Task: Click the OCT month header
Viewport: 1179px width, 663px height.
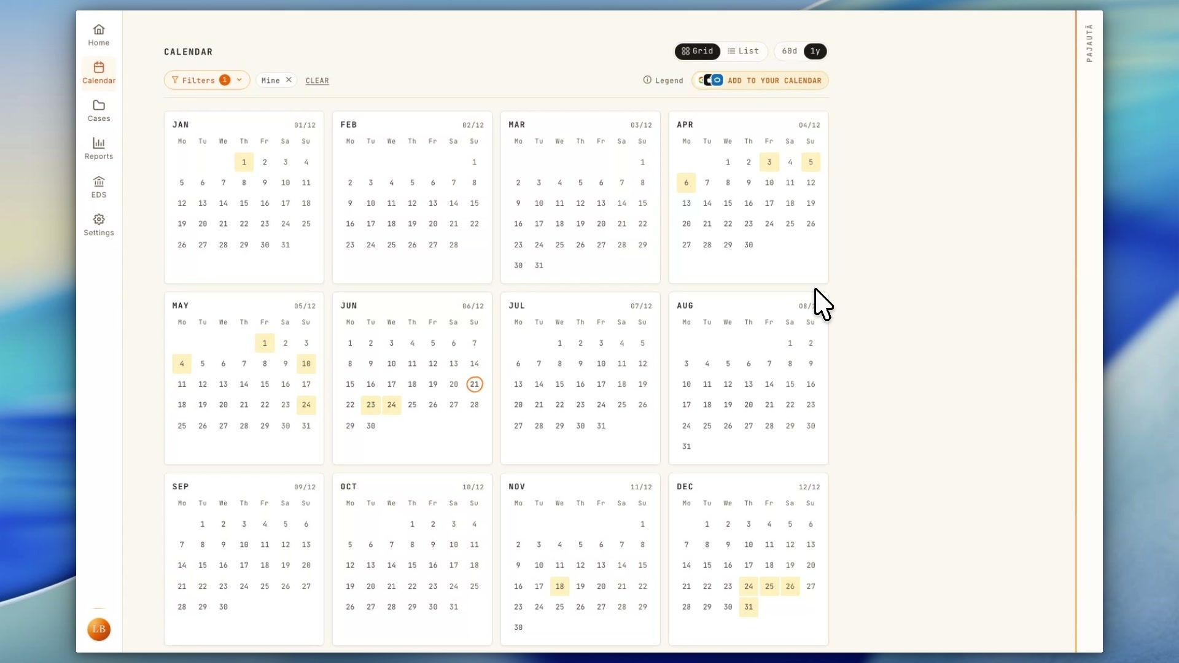Action: coord(349,487)
